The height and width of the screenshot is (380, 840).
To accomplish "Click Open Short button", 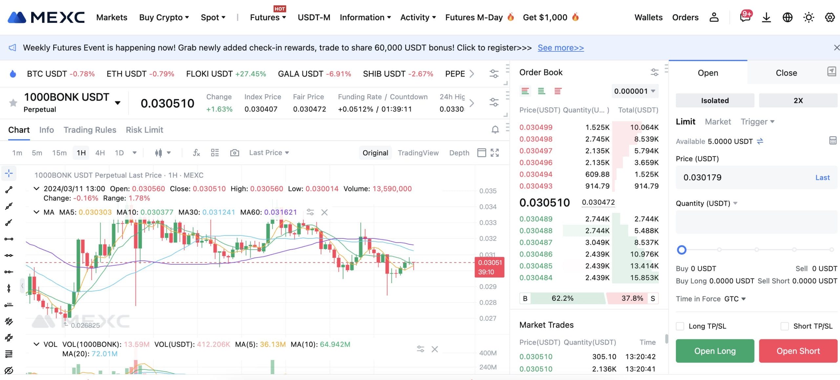I will point(798,351).
